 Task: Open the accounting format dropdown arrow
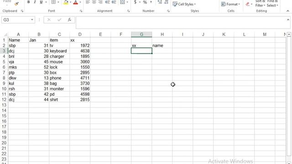[x=140, y=2]
